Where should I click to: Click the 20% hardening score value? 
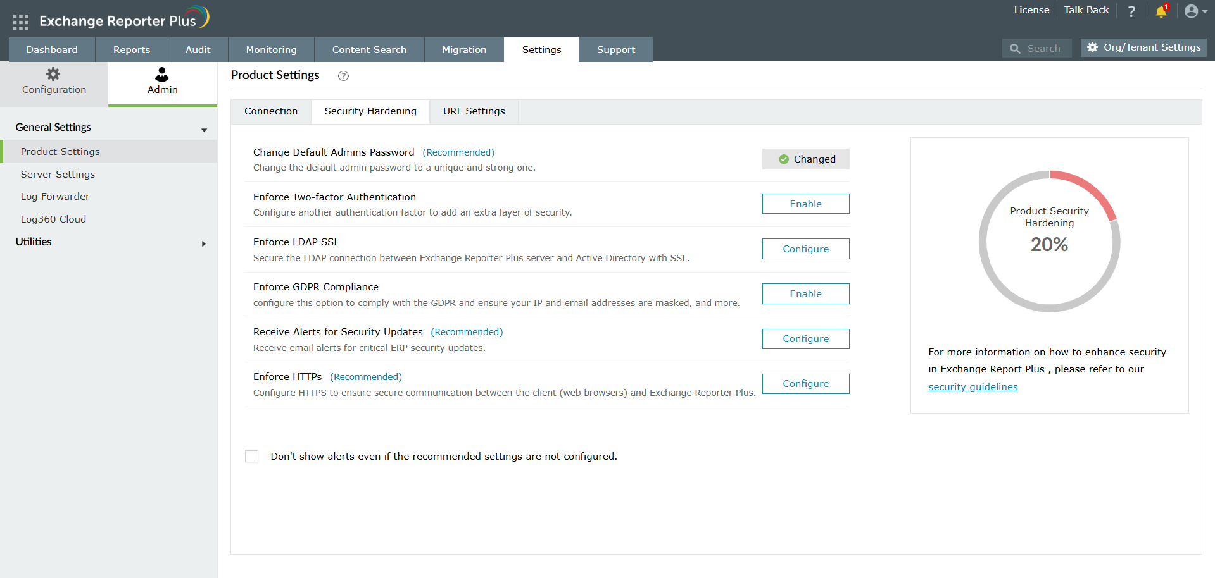point(1049,245)
